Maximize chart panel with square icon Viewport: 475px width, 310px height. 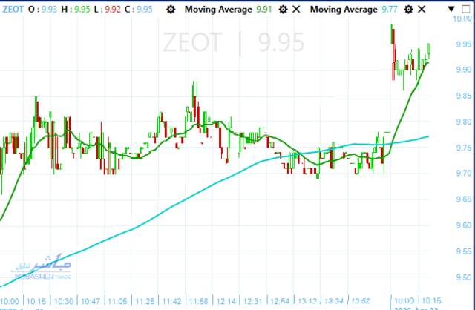coord(466,9)
